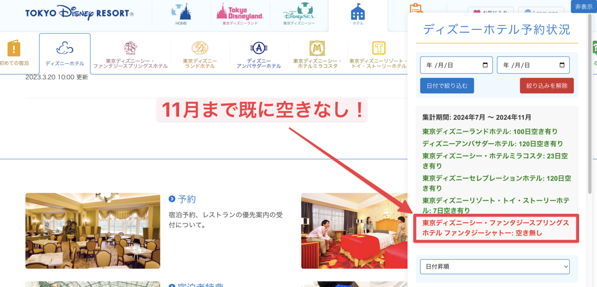The height and width of the screenshot is (287, 597).
Task: Hide the panel with 非表示 button
Action: [x=584, y=6]
